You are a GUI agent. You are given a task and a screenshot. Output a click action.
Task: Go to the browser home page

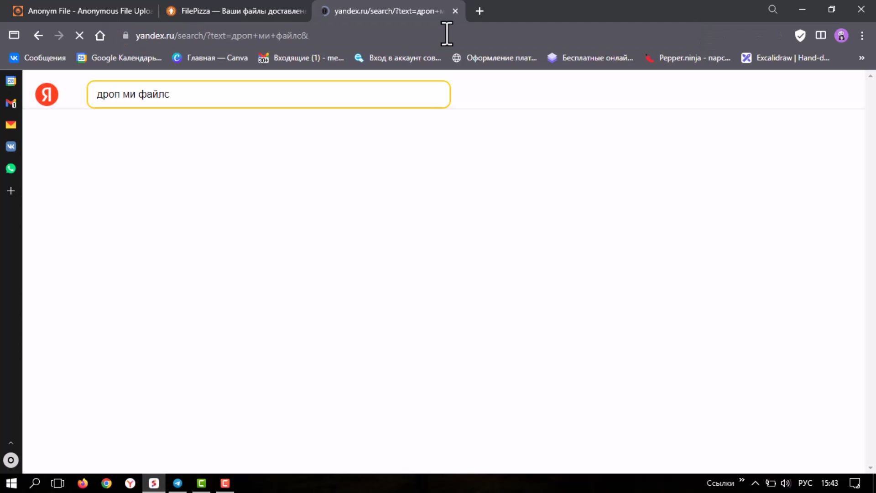pyautogui.click(x=100, y=36)
